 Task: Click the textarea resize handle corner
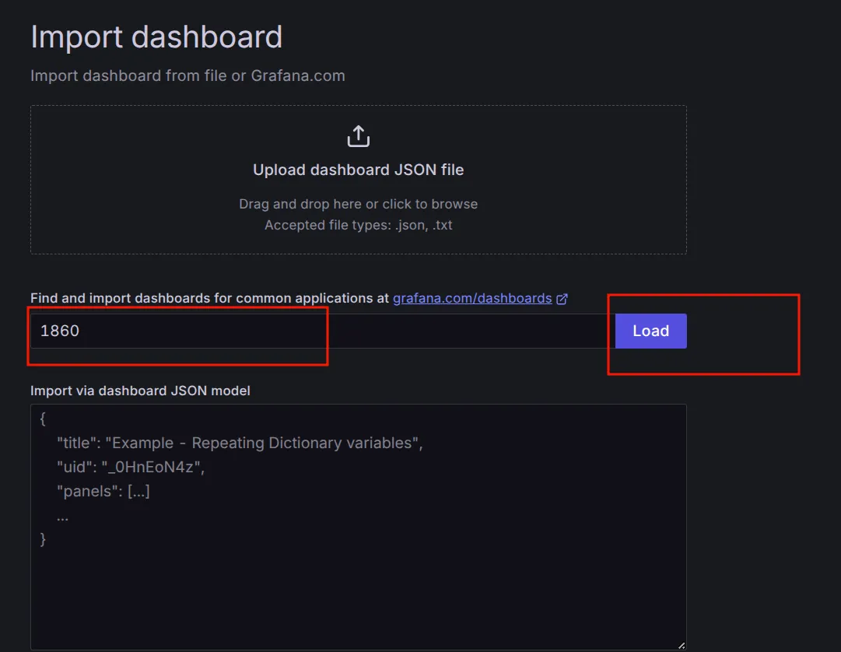click(x=682, y=645)
